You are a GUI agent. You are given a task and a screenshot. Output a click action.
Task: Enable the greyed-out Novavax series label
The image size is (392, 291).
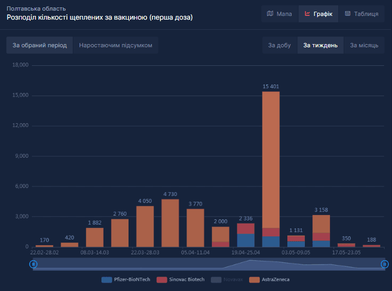pyautogui.click(x=233, y=279)
